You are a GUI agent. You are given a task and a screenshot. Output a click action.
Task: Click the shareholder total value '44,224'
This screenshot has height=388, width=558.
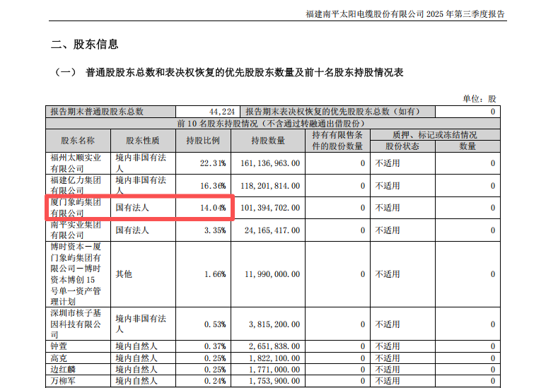[x=222, y=112]
